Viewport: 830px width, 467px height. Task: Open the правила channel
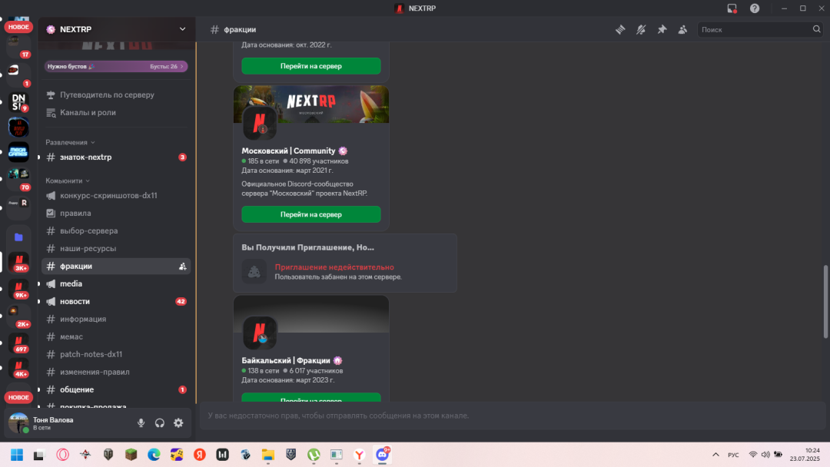click(x=116, y=213)
